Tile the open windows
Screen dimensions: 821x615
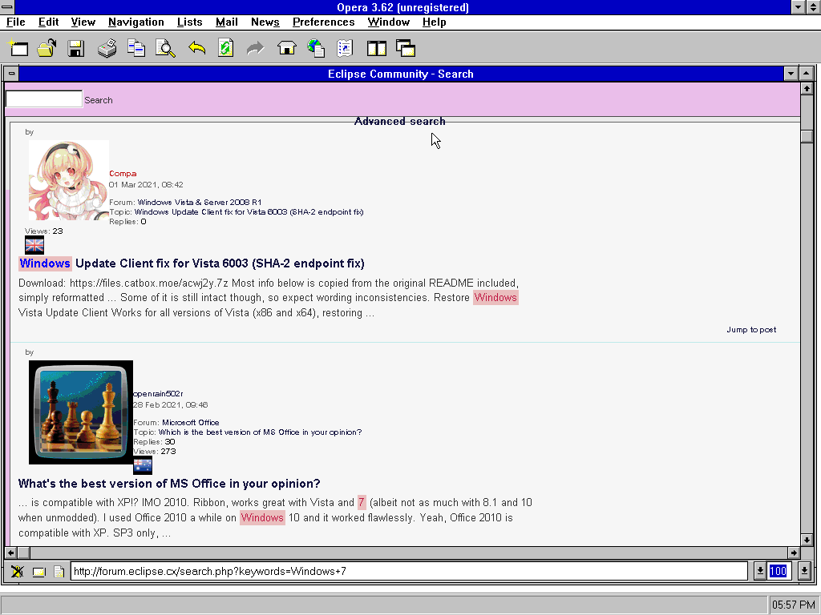pos(376,48)
